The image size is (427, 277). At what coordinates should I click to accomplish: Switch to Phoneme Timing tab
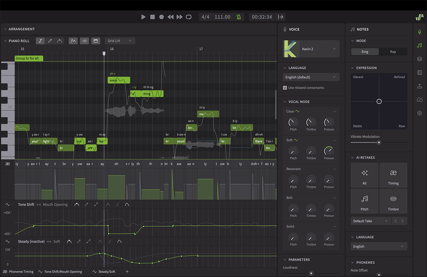click(x=18, y=272)
